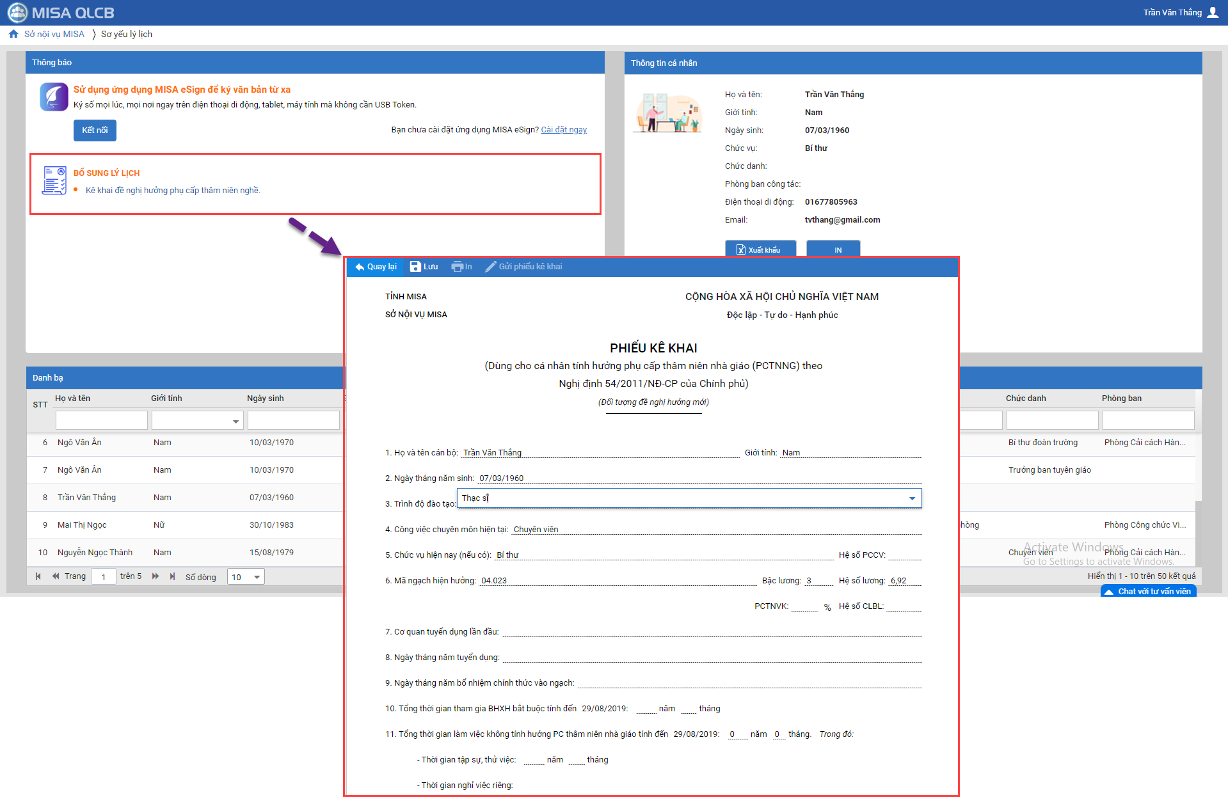Viewport: 1228px width, 797px height.
Task: Expand the Giới tính filter dropdown
Action: (235, 421)
